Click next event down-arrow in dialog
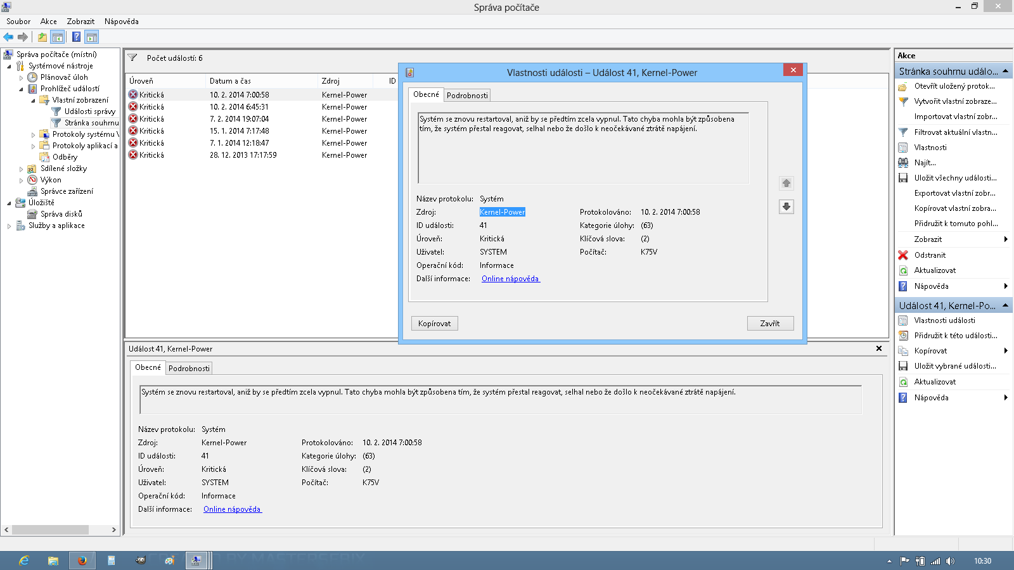Screen dimensions: 1014x570 click(786, 206)
